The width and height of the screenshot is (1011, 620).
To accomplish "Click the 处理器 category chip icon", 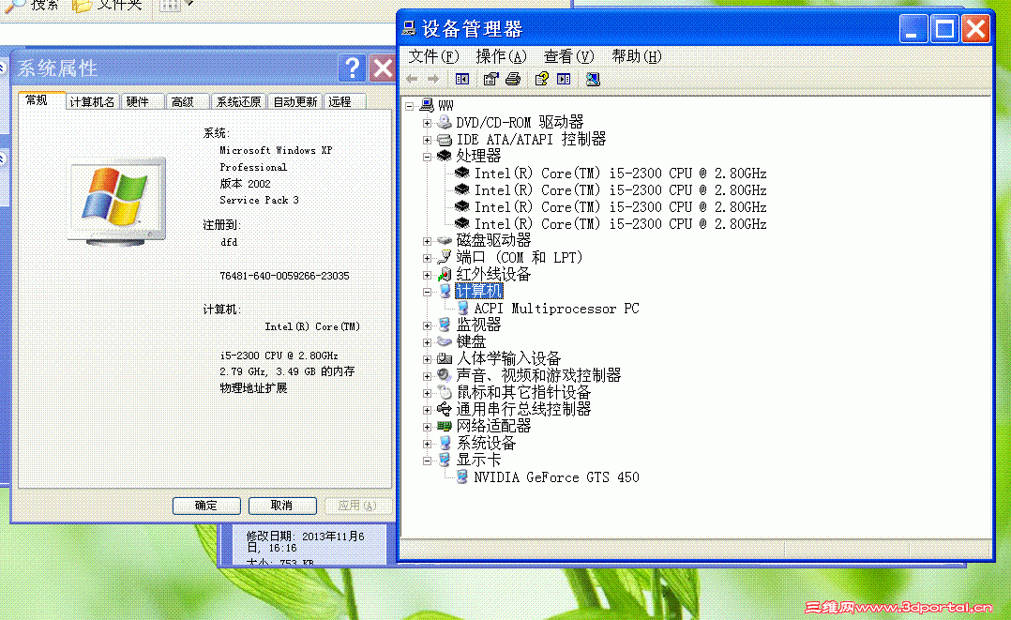I will [x=445, y=156].
